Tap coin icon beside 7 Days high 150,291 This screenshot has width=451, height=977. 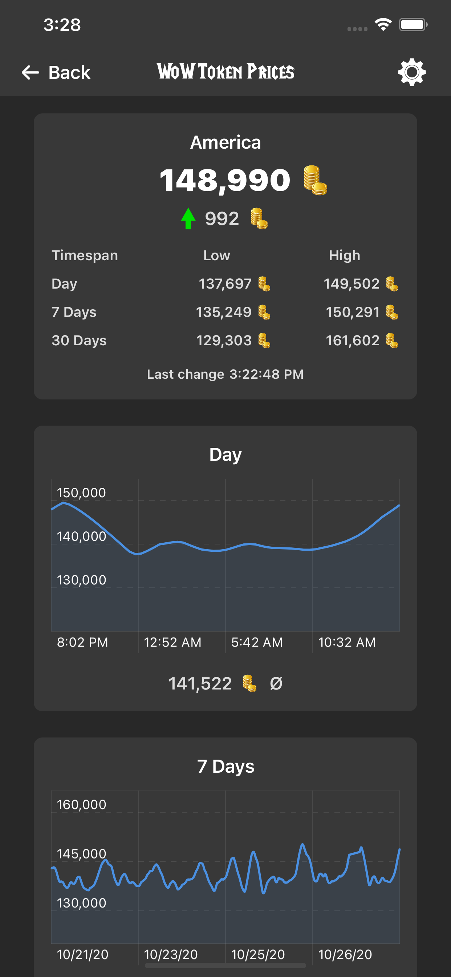(x=392, y=312)
